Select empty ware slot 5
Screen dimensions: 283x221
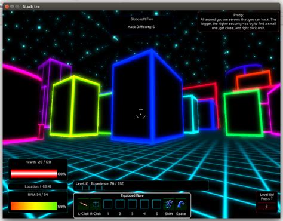156,204
